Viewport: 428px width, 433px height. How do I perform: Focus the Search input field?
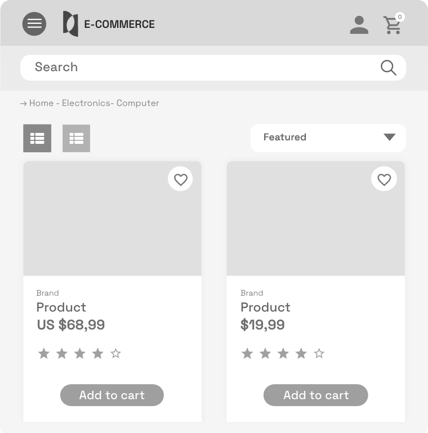point(213,68)
